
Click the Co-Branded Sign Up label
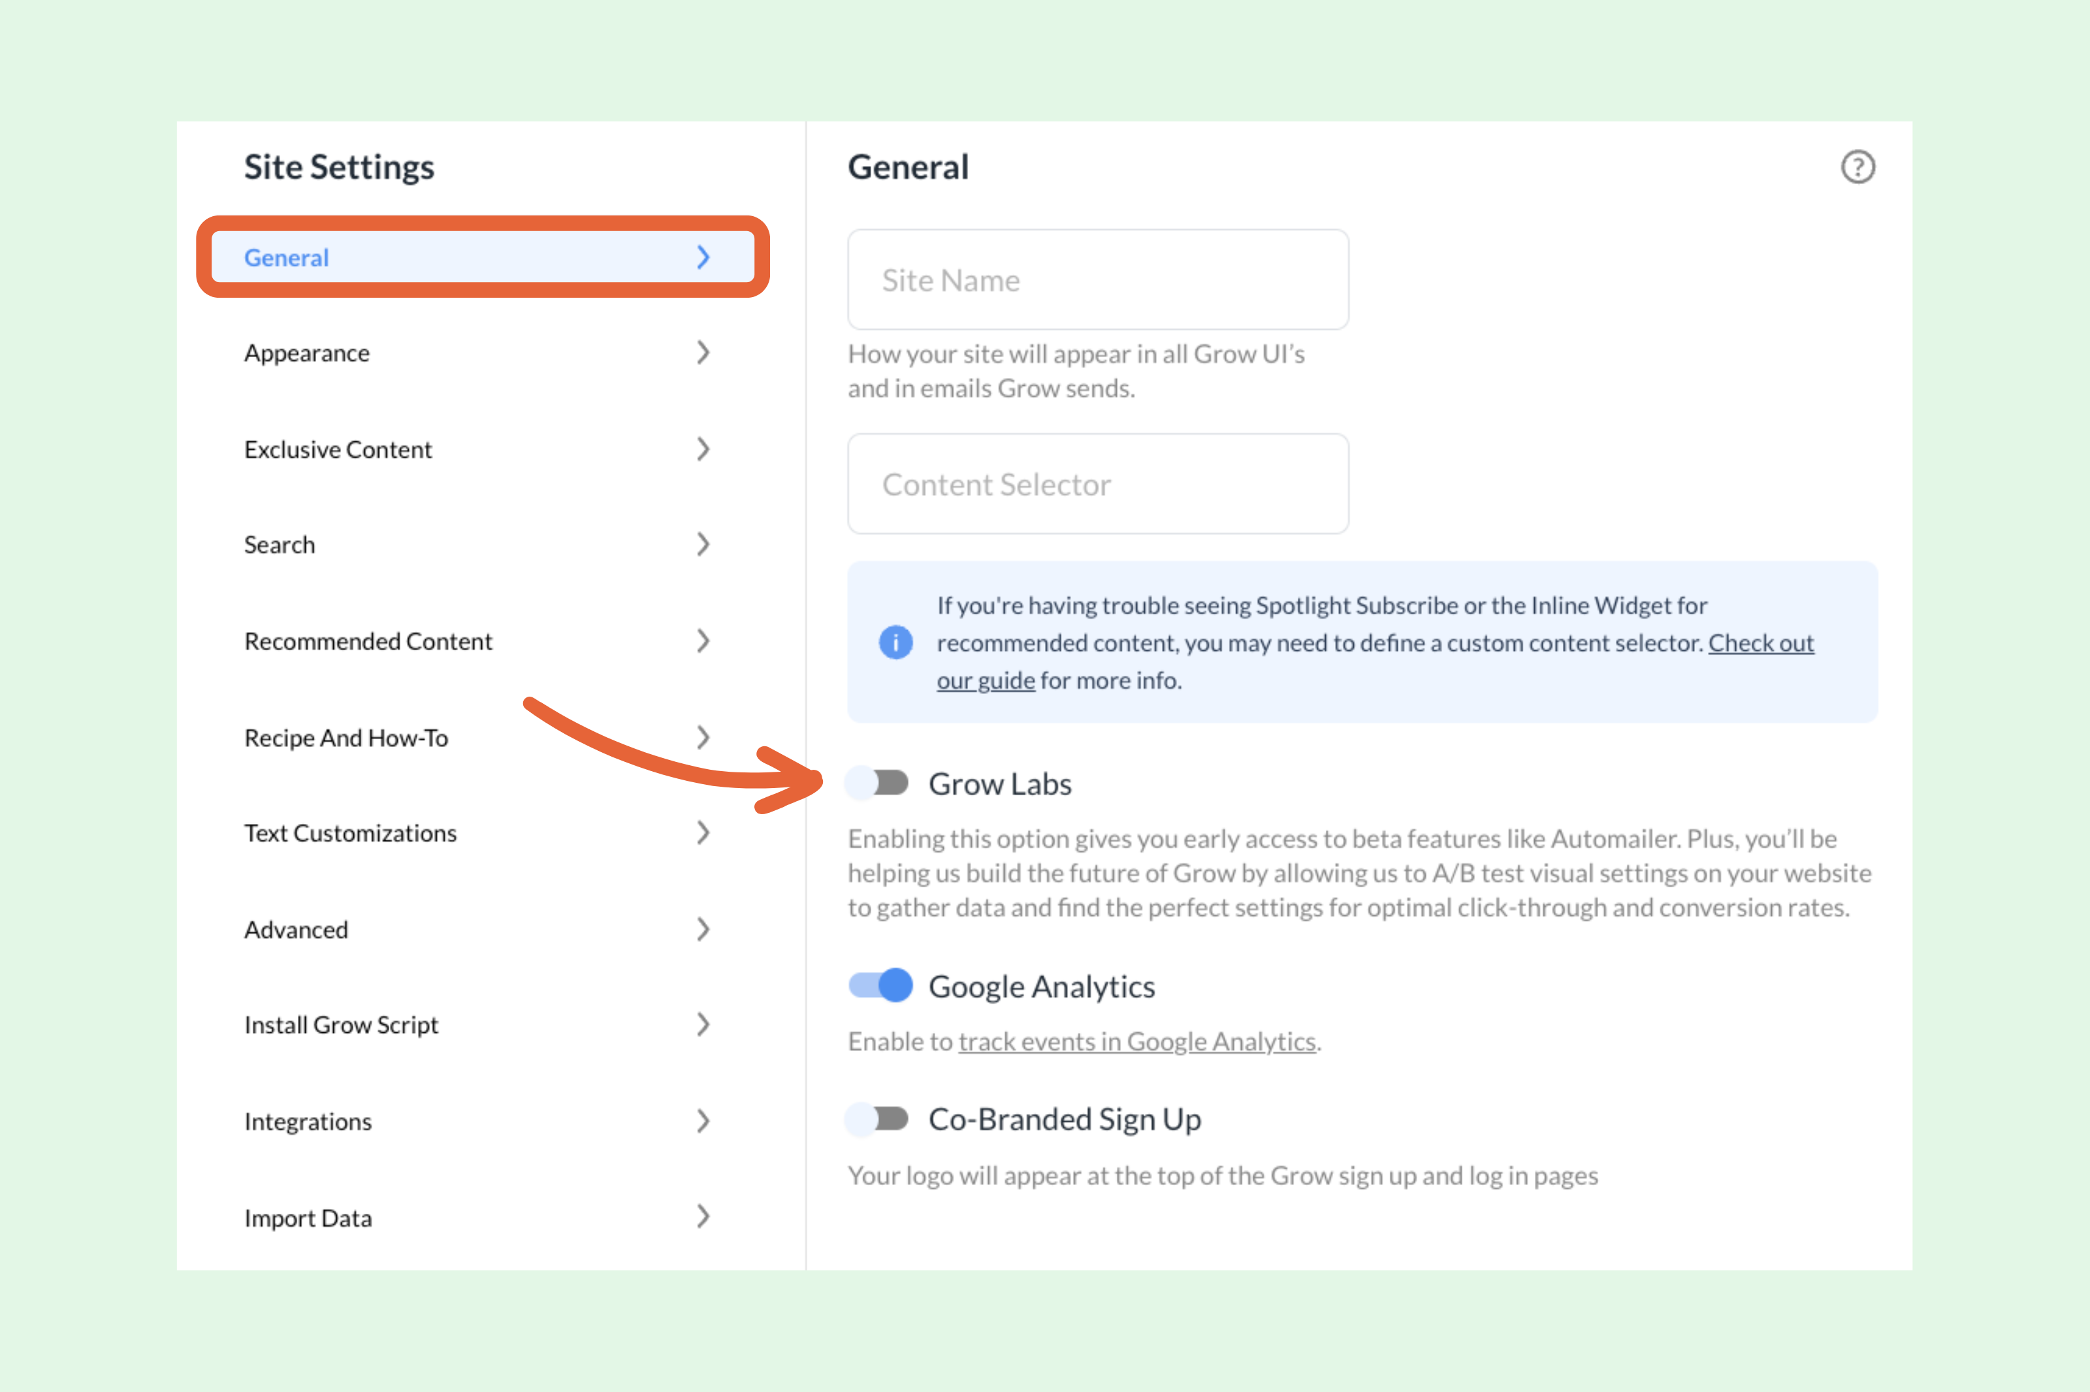coord(1065,1120)
